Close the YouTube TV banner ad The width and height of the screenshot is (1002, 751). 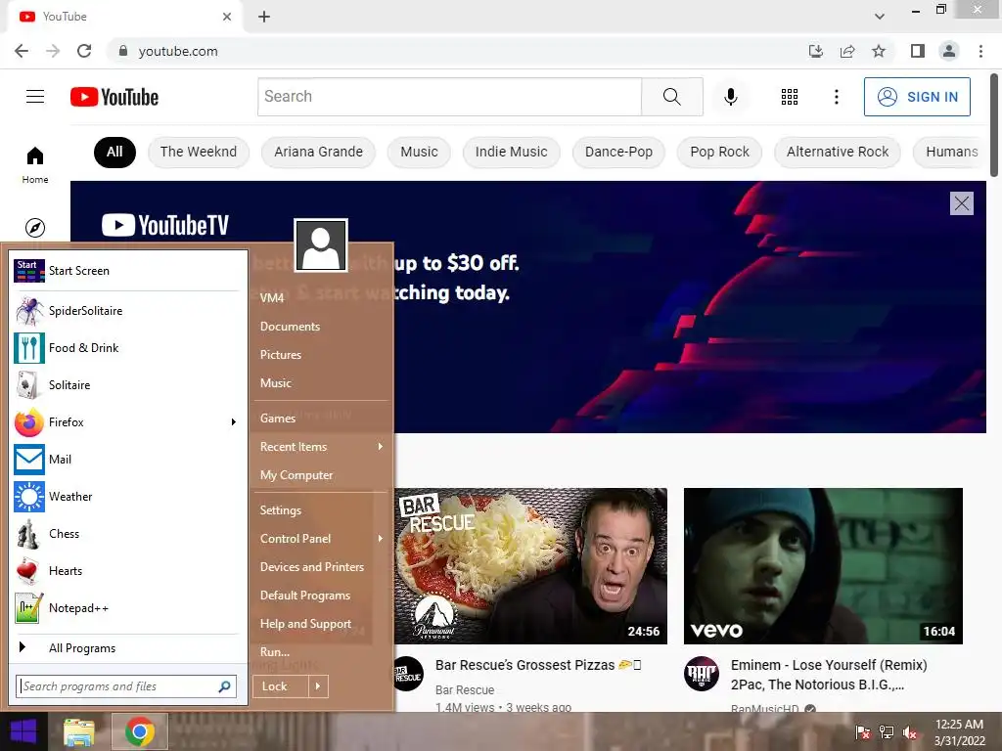click(961, 203)
